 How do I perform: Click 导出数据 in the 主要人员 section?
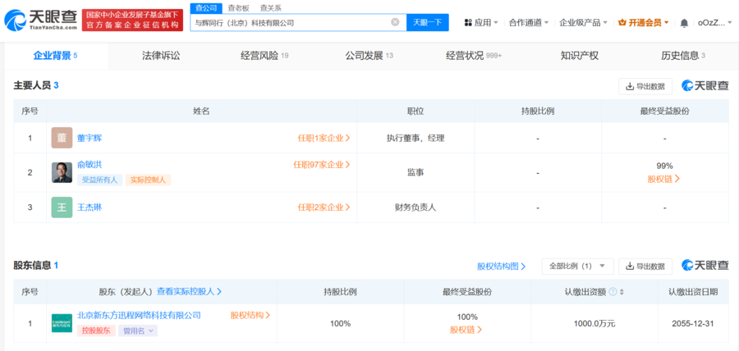[645, 86]
